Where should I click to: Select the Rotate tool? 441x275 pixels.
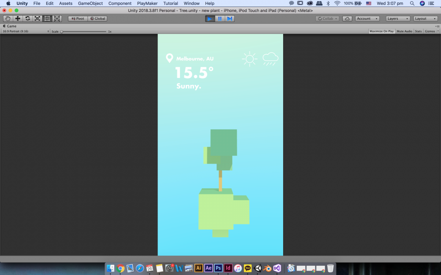coord(27,18)
